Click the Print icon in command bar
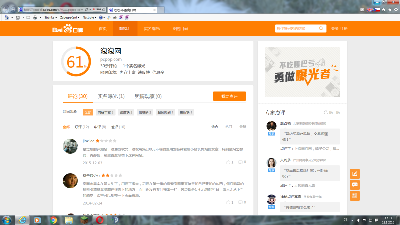 pos(35,17)
